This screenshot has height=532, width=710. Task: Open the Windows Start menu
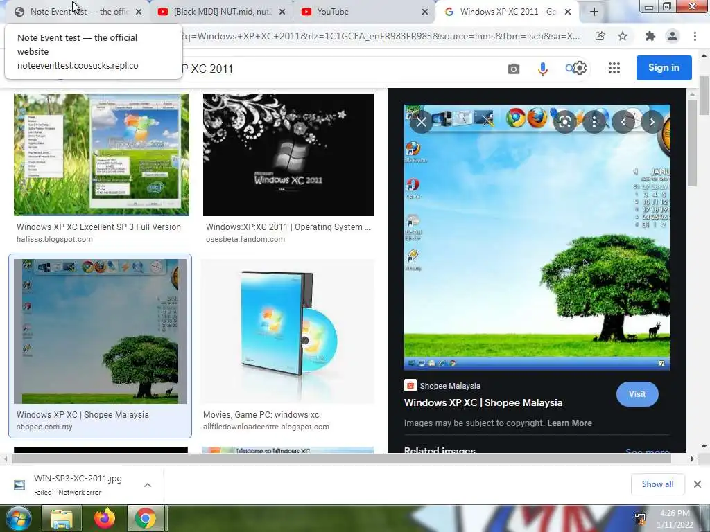coord(18,518)
